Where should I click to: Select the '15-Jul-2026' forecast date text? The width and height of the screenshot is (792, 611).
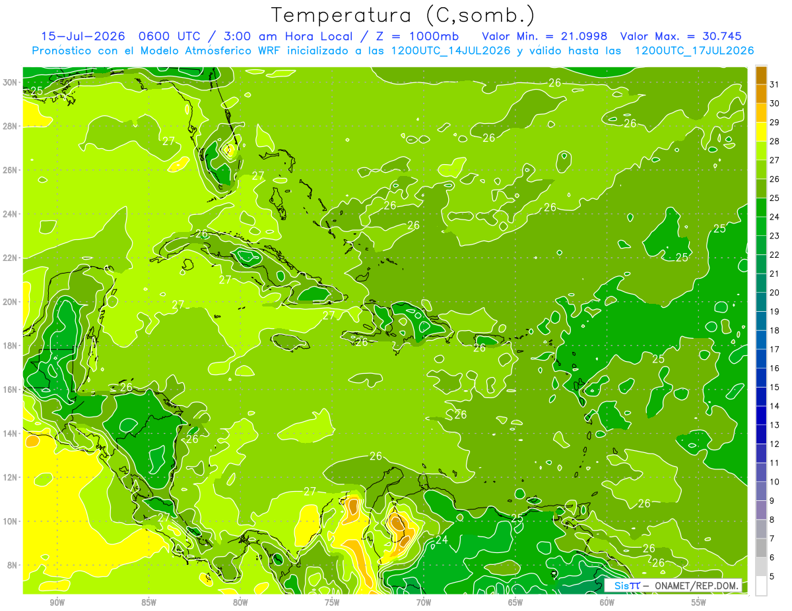coord(82,36)
